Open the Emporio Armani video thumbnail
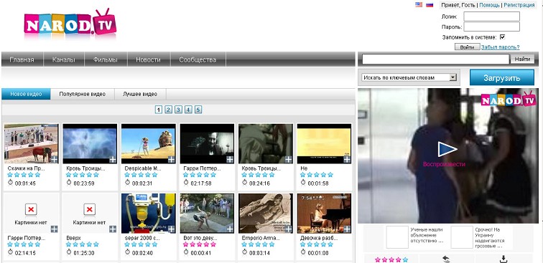This screenshot has width=543, height=263. (x=266, y=213)
